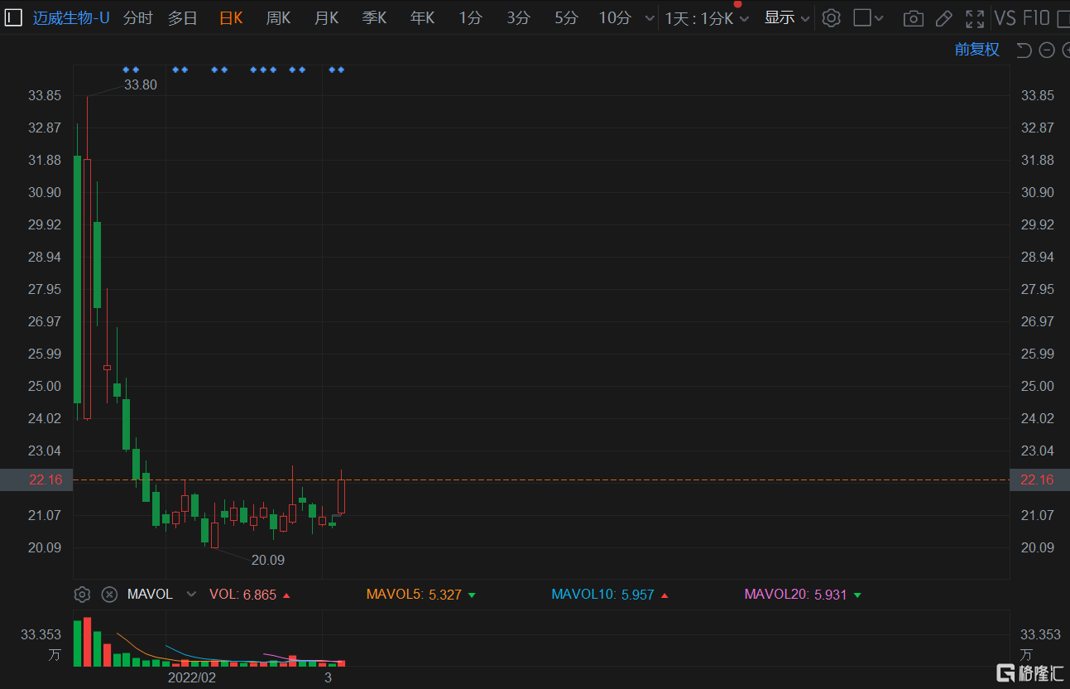The height and width of the screenshot is (689, 1070).
Task: Zoom out chart with minus icon
Action: pyautogui.click(x=1047, y=51)
